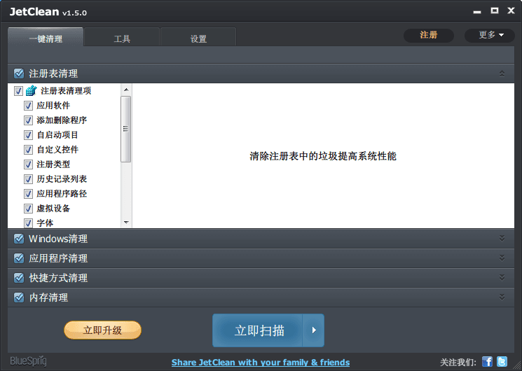Toggle the 注册表清理项 root checkbox

(19, 91)
